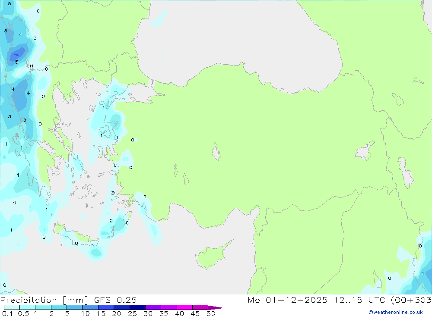Click the 20–25 mm dark blue legend swatch

pyautogui.click(x=122, y=307)
